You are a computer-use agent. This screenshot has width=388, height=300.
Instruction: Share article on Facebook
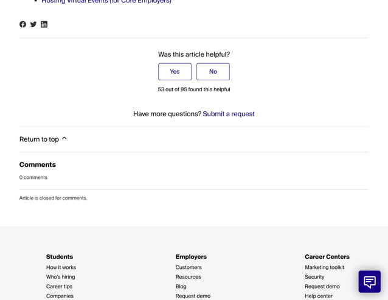click(23, 24)
